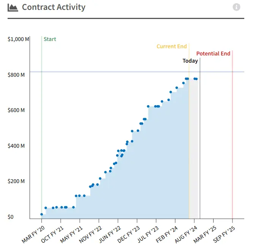This screenshot has height=248, width=253.
Task: Click the FEB FY '24 axis label
Action: (167, 234)
